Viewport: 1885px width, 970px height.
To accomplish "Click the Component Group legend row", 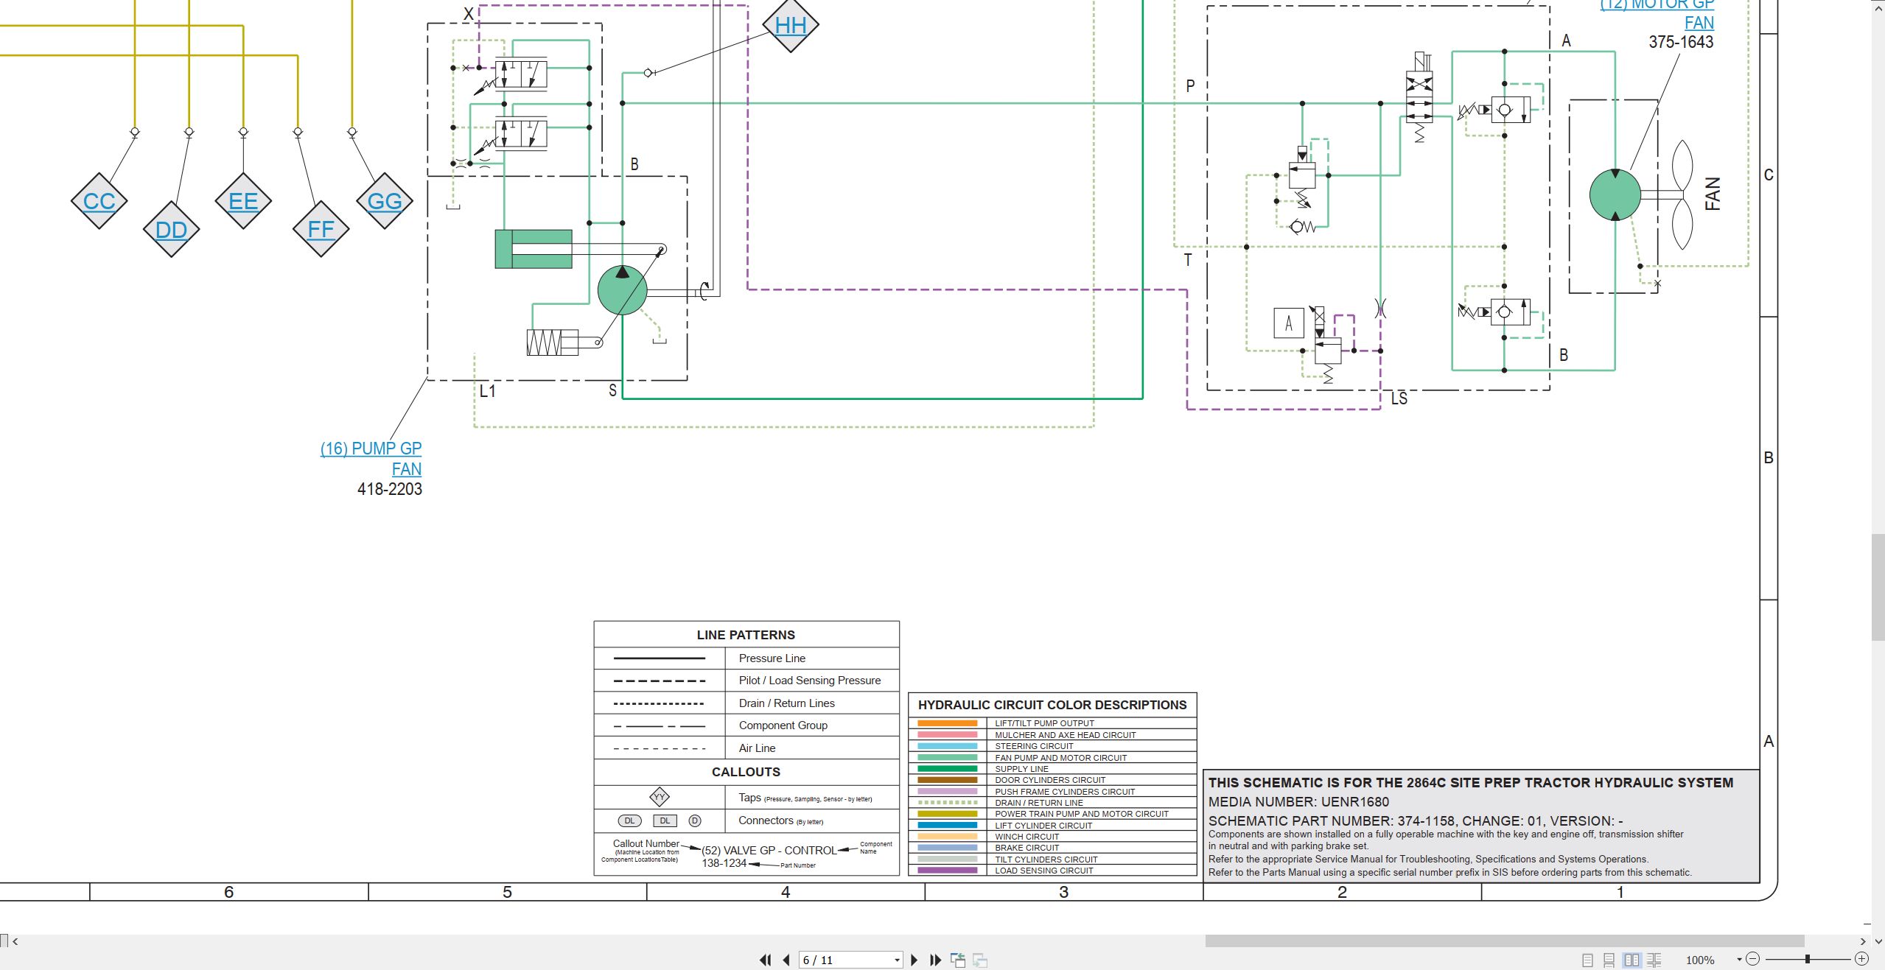I will [746, 725].
